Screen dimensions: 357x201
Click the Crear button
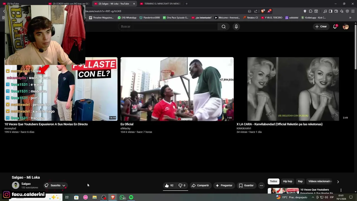pyautogui.click(x=321, y=27)
